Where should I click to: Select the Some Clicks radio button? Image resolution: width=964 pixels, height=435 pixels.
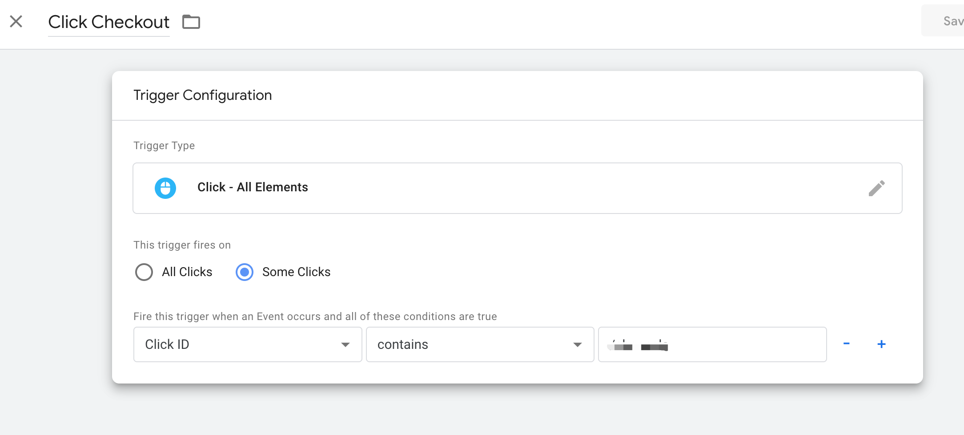coord(245,272)
